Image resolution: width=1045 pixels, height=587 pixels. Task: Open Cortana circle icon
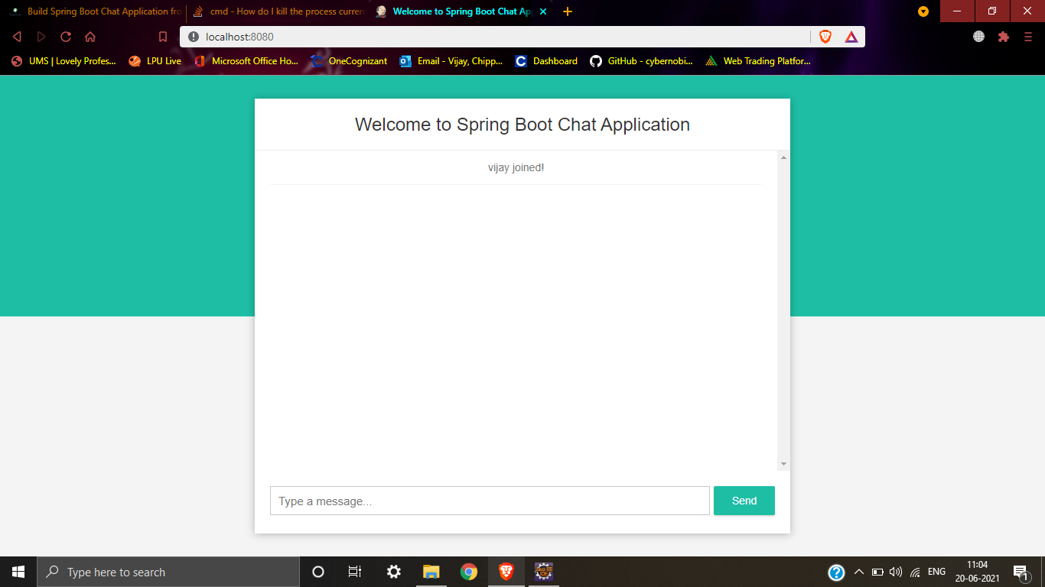tap(318, 572)
